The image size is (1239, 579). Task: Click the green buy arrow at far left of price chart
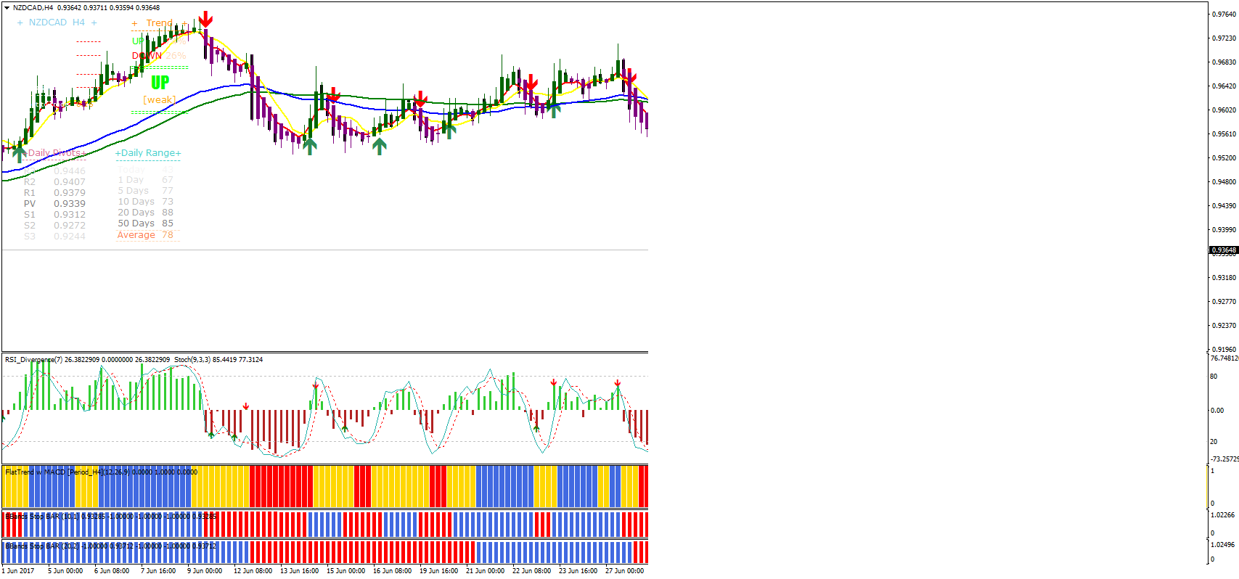coord(19,152)
